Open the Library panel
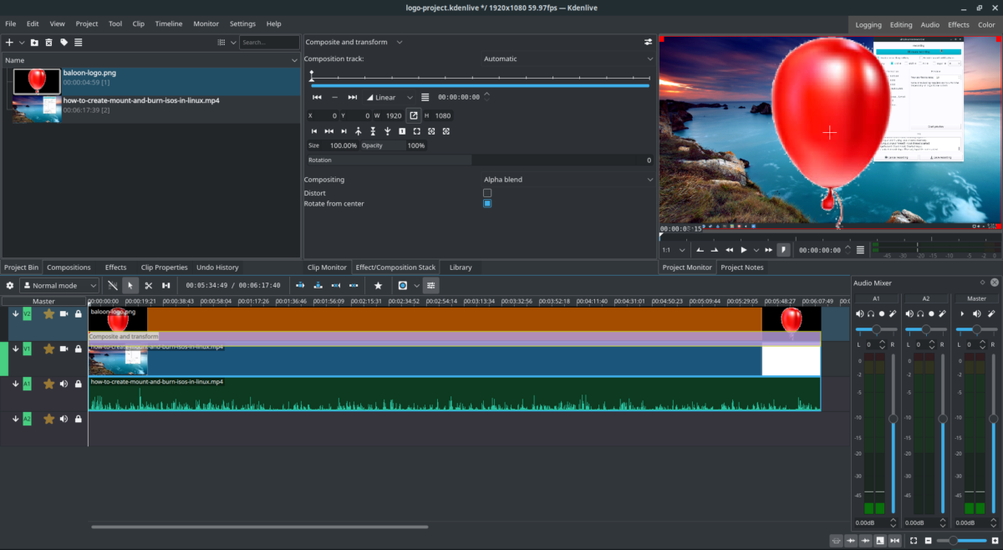The width and height of the screenshot is (1003, 550). click(461, 267)
